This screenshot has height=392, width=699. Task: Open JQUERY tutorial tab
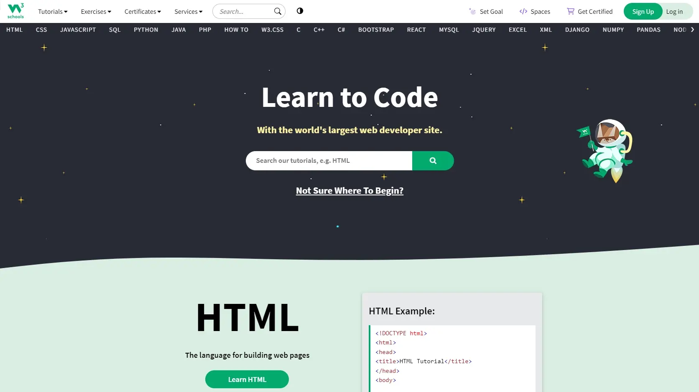(484, 30)
